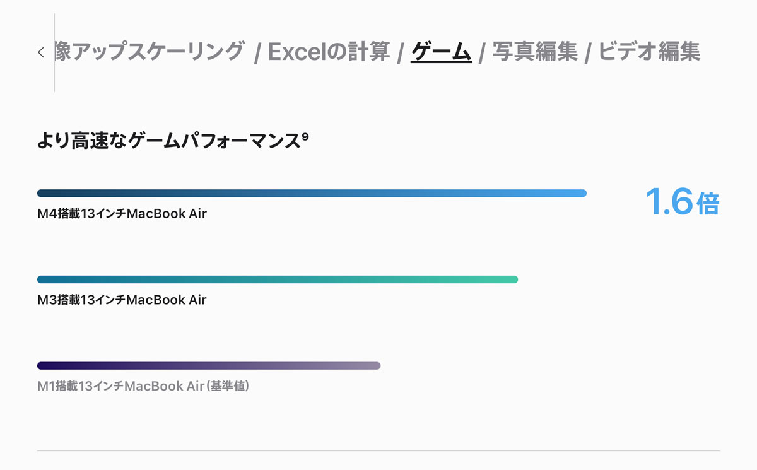Image resolution: width=757 pixels, height=470 pixels.
Task: Click the teal-green M3 performance bar
Action: 278,279
